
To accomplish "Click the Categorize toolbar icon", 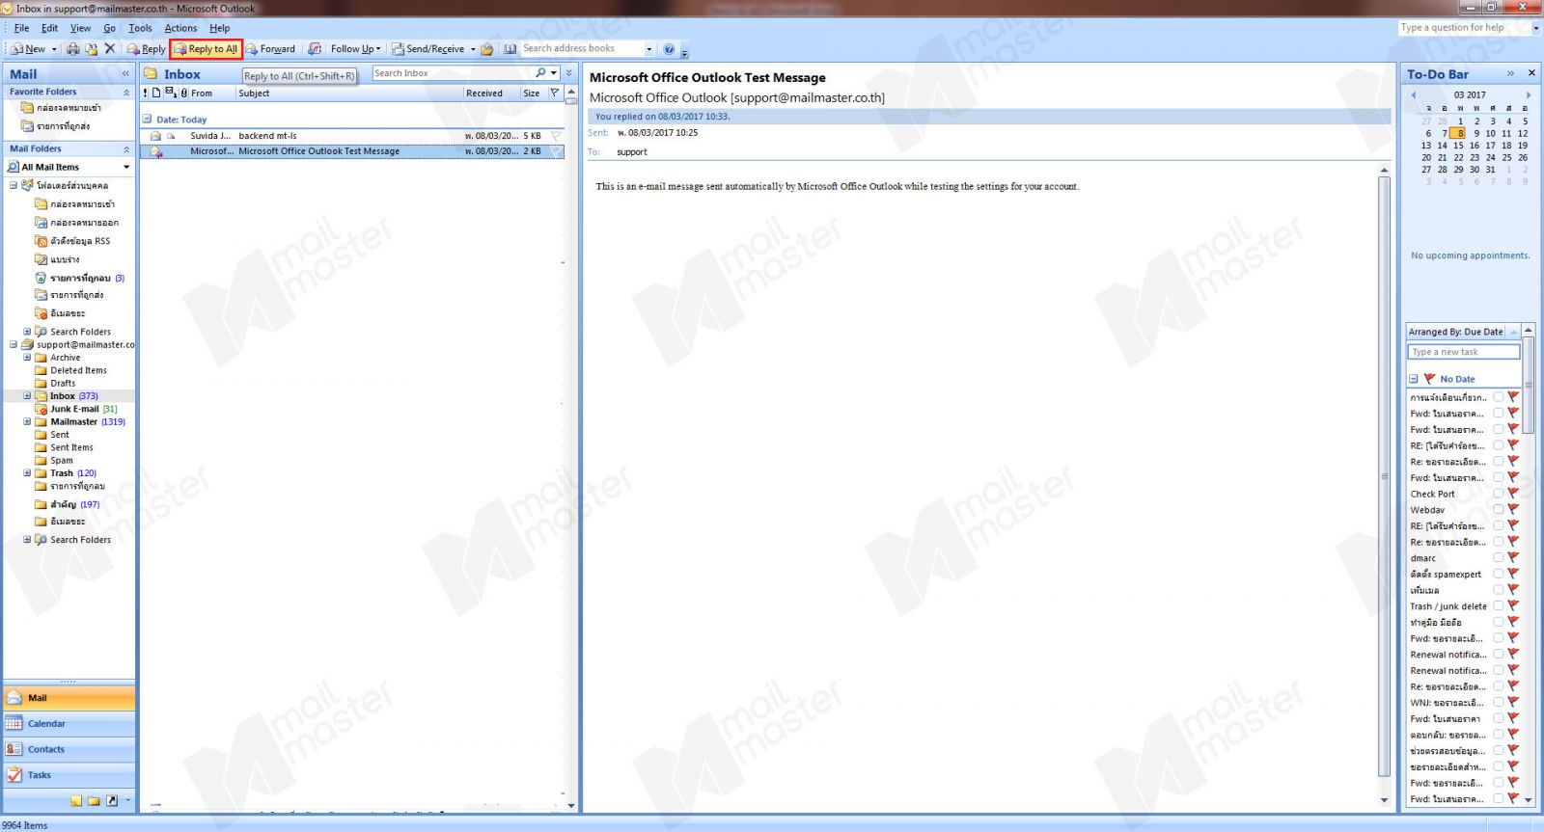I will click(315, 48).
